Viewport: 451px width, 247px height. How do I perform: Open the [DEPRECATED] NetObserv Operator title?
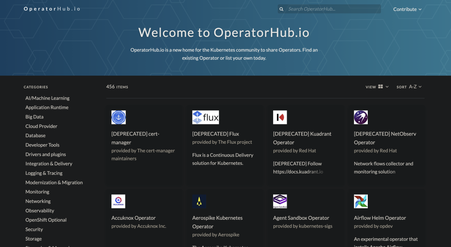385,138
